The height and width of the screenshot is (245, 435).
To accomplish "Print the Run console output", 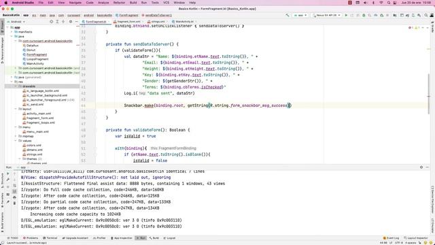I will pyautogui.click(x=15, y=197).
